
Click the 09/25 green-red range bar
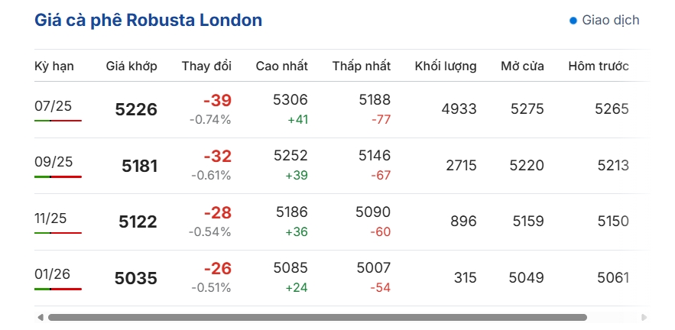pos(58,176)
